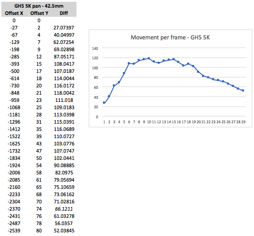This screenshot has width=254, height=236.
Task: Select the Offset X cell -848
Action: [14, 93]
